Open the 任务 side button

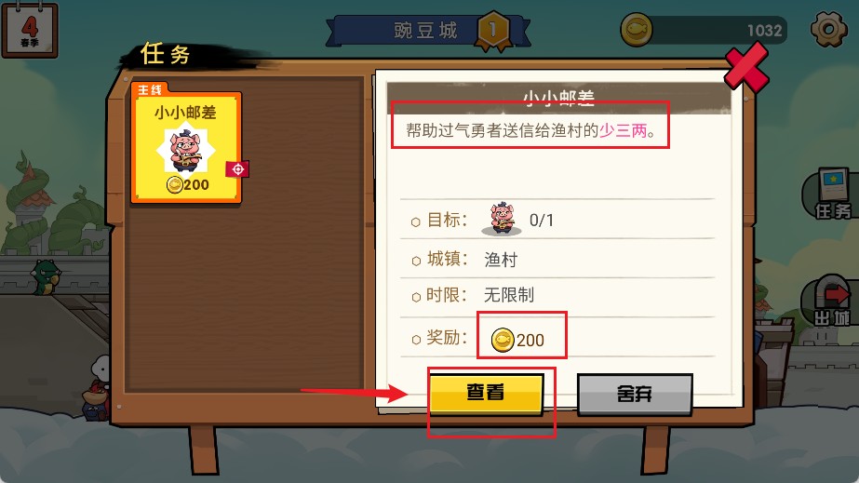(830, 195)
